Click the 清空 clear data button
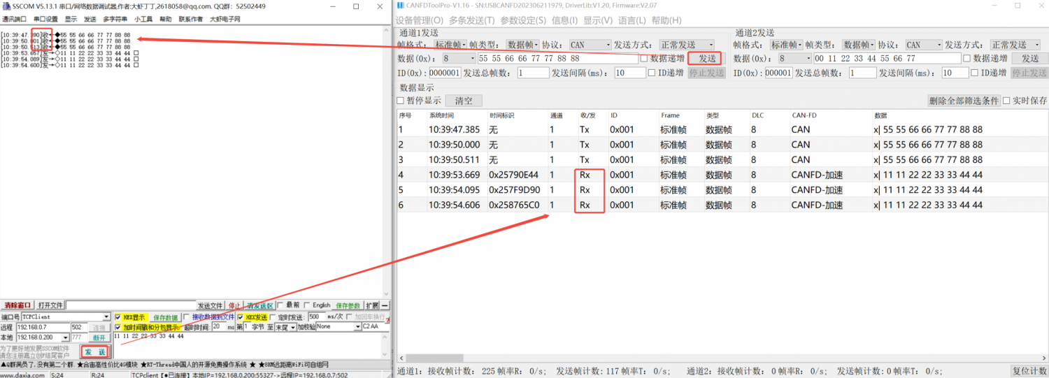This screenshot has height=378, width=1049. 464,101
